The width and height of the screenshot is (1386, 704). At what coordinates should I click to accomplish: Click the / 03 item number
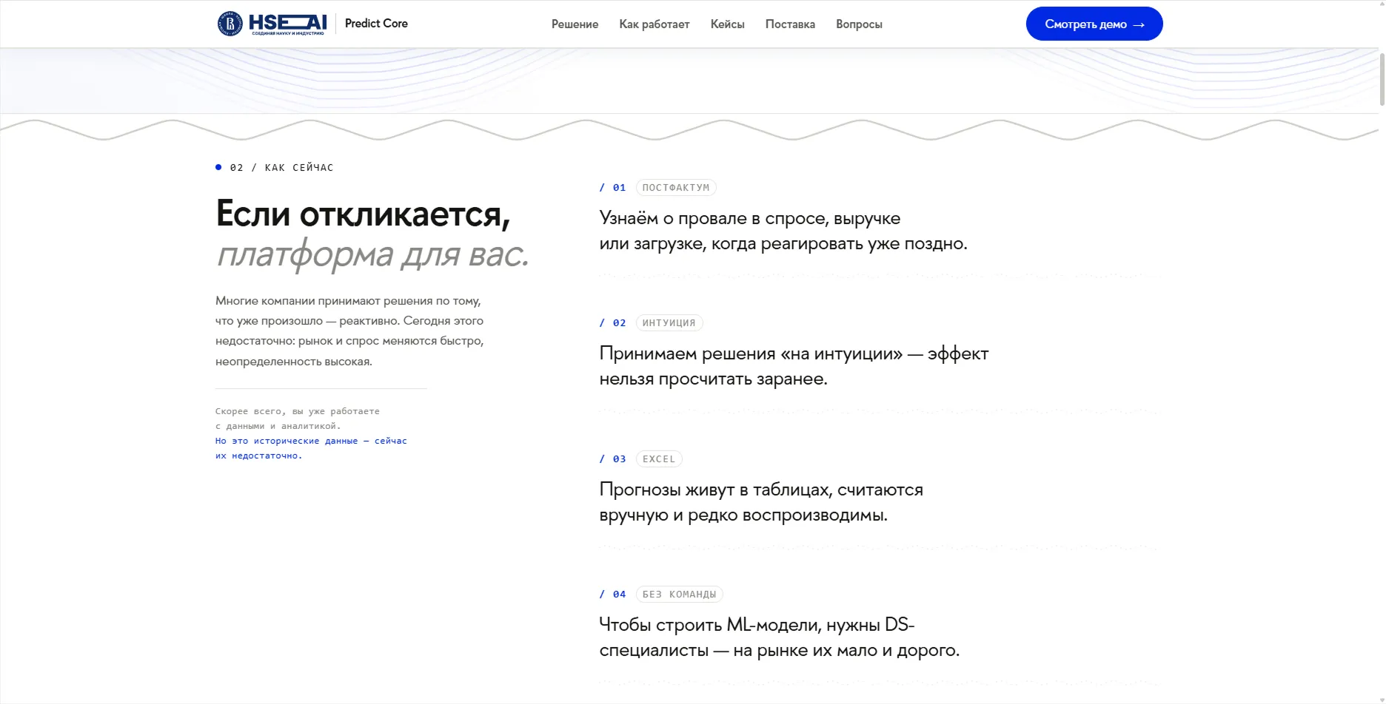[613, 459]
